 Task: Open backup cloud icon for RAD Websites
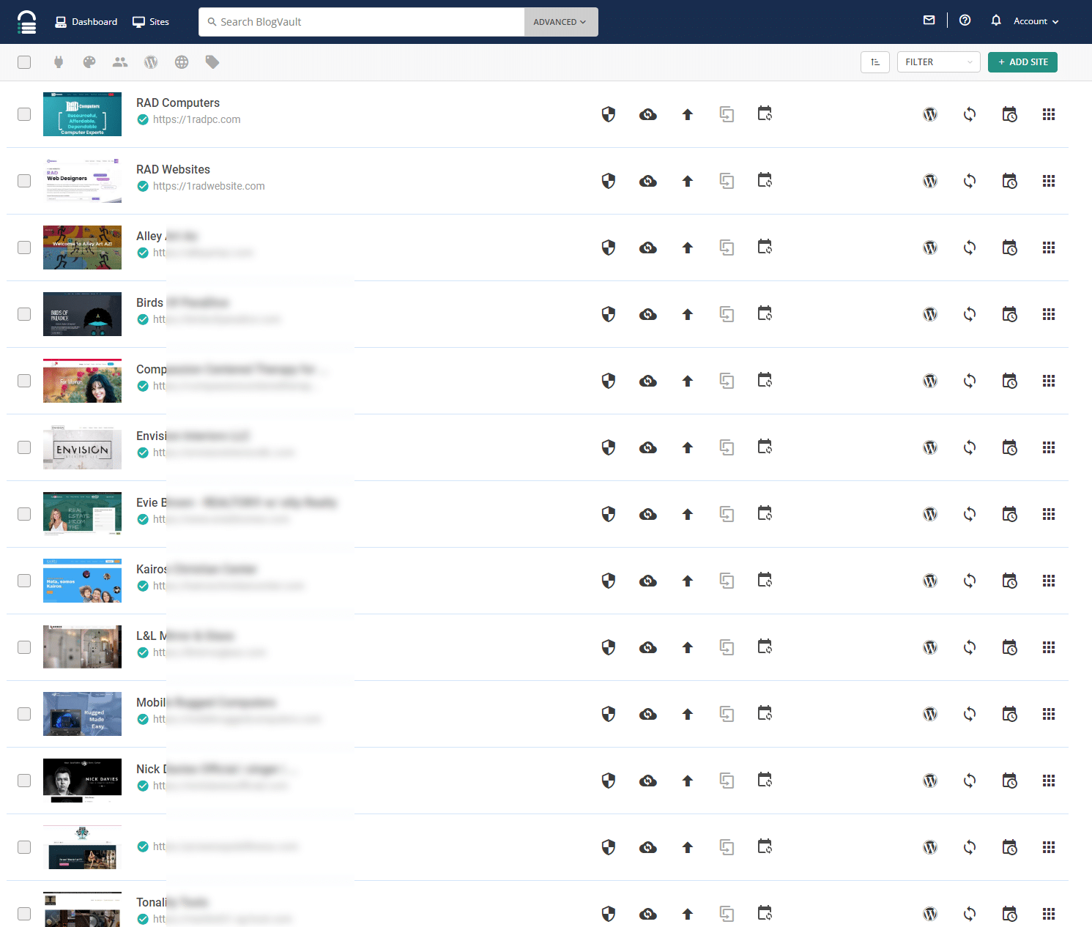[647, 181]
